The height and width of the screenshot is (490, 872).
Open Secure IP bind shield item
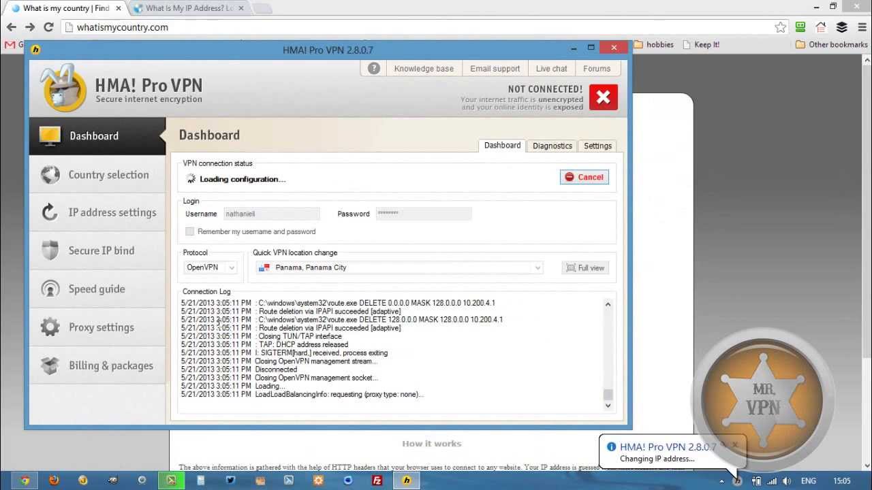click(97, 250)
